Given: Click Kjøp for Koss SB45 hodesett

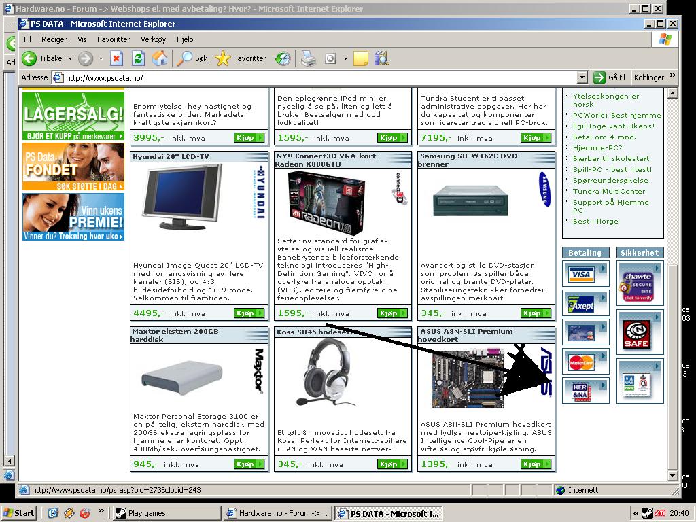Looking at the screenshot, I should 392,464.
